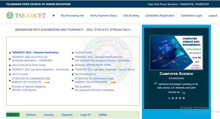
Task: Switch to the NQNA tab
Action: [x=103, y=115]
